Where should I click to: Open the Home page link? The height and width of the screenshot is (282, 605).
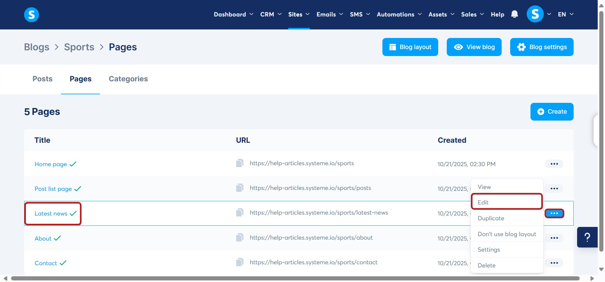(51, 164)
